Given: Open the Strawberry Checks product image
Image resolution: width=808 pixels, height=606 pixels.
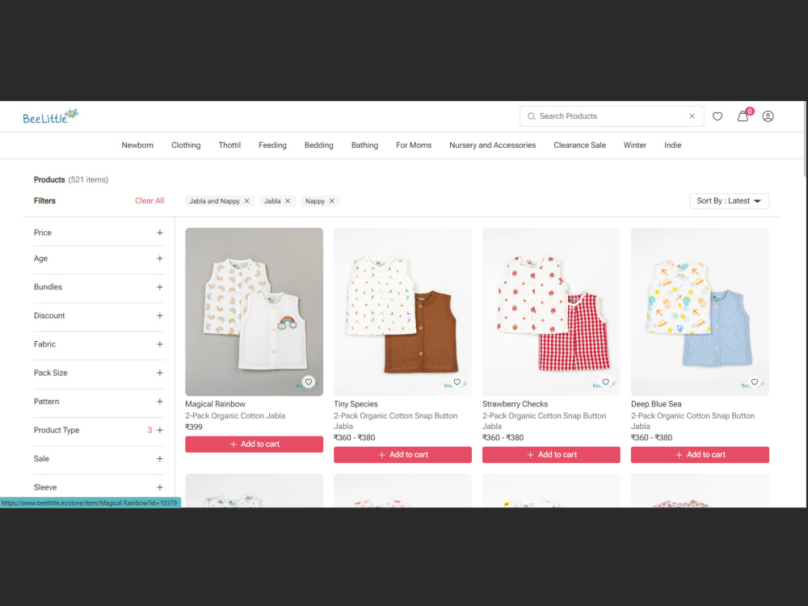Looking at the screenshot, I should tap(551, 312).
